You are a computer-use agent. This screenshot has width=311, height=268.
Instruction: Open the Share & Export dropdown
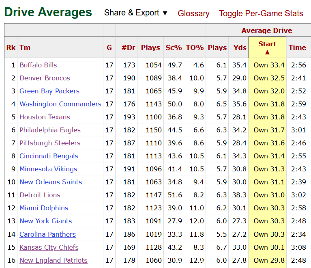click(136, 13)
